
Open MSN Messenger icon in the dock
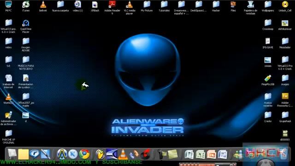(238, 154)
